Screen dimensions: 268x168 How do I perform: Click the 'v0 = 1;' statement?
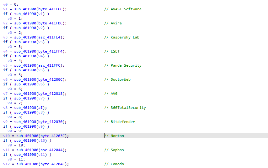[x=15, y=18]
